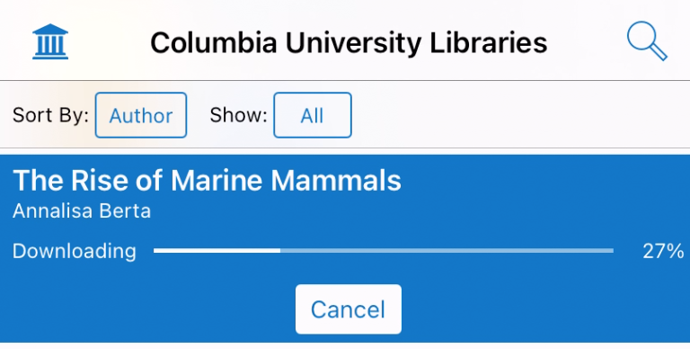Viewport: 690px width, 349px height.
Task: Click the Downloading status label
Action: click(75, 251)
